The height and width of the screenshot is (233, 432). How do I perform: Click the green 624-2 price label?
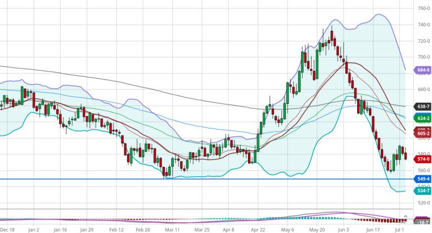coord(423,118)
